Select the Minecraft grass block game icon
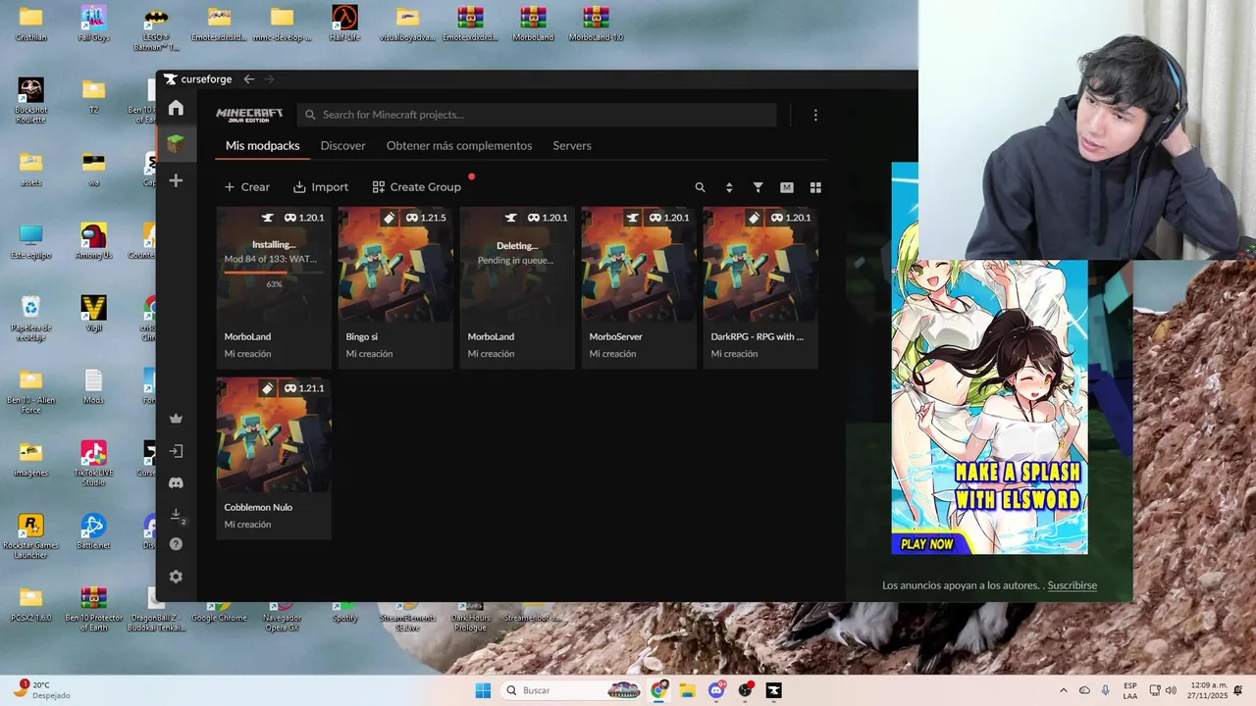 176,144
